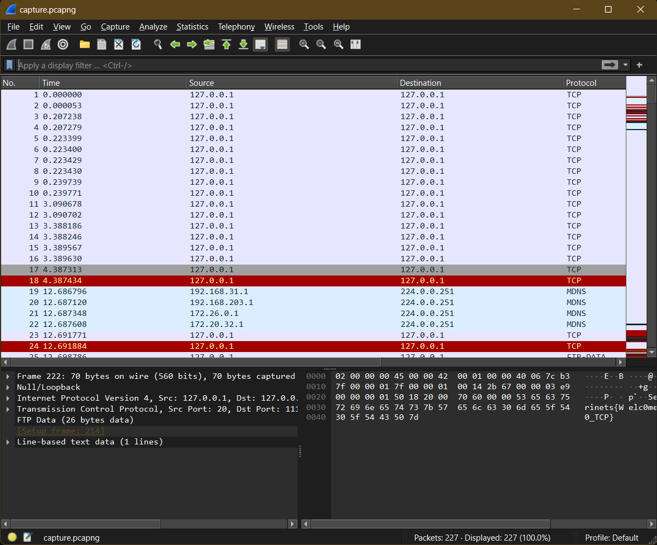Open the capture options gear
The width and height of the screenshot is (657, 545).
pyautogui.click(x=62, y=44)
